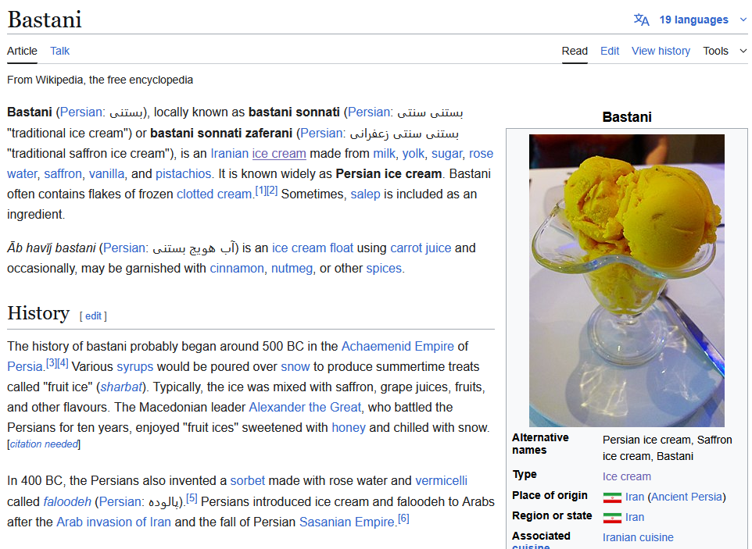The width and height of the screenshot is (752, 549).
Task: Open Persian link in Āb havīj bastani sentence
Action: point(124,248)
